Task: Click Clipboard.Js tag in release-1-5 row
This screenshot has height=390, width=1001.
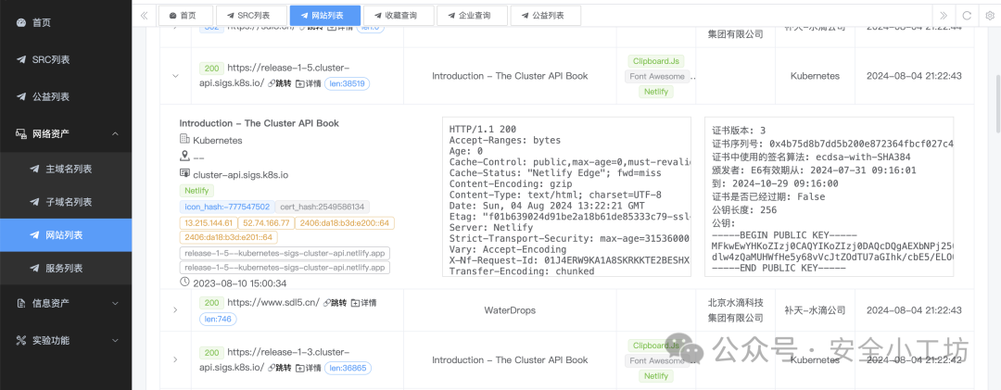Action: click(655, 61)
